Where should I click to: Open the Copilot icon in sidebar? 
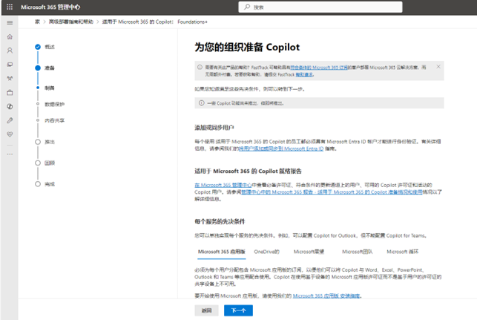(10, 107)
